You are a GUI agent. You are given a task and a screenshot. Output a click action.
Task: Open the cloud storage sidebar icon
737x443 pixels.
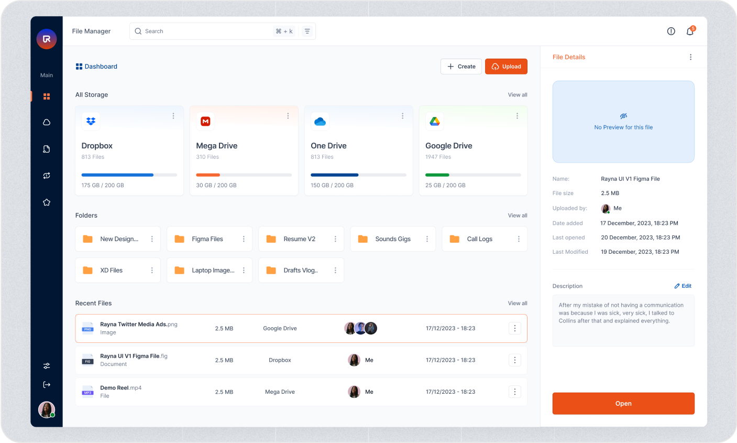[x=47, y=122]
